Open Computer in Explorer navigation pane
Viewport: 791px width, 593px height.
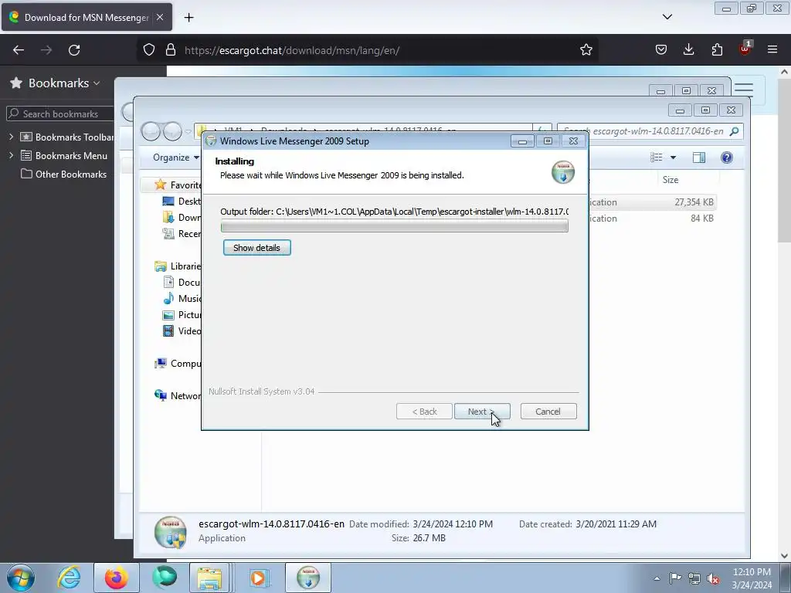click(178, 363)
